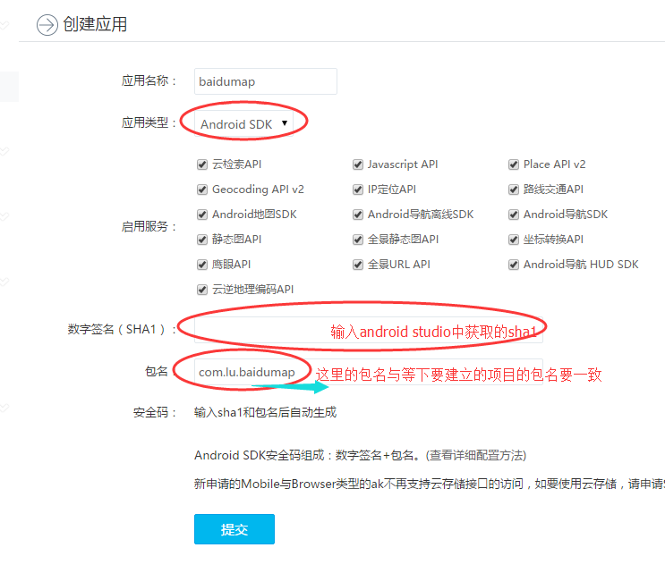The image size is (665, 573).
Task: Open the 应用类型 Android SDK dropdown
Action: (x=243, y=123)
